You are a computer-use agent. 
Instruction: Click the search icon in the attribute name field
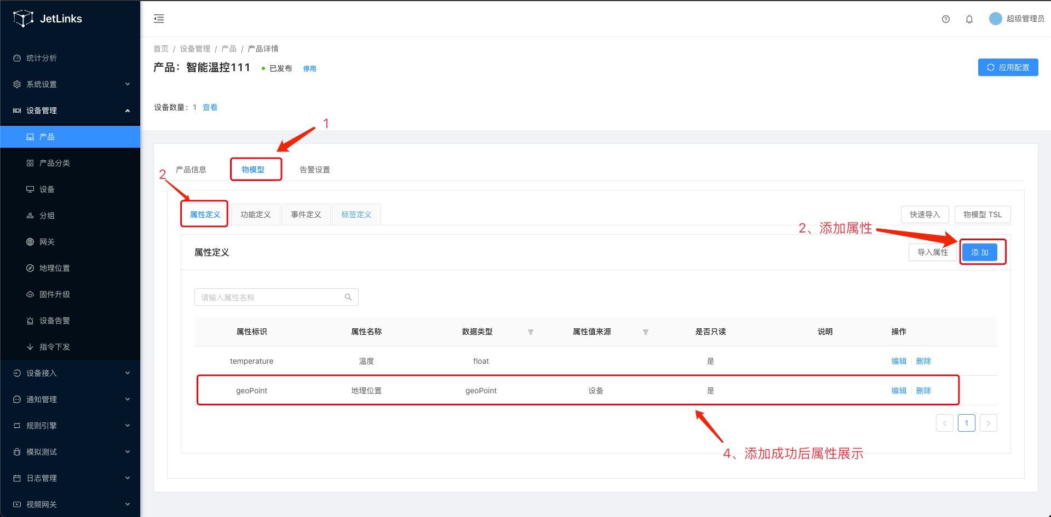pyautogui.click(x=348, y=297)
